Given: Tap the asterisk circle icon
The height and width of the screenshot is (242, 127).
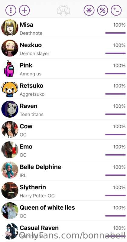Looking at the screenshot, I should pyautogui.click(x=89, y=10).
